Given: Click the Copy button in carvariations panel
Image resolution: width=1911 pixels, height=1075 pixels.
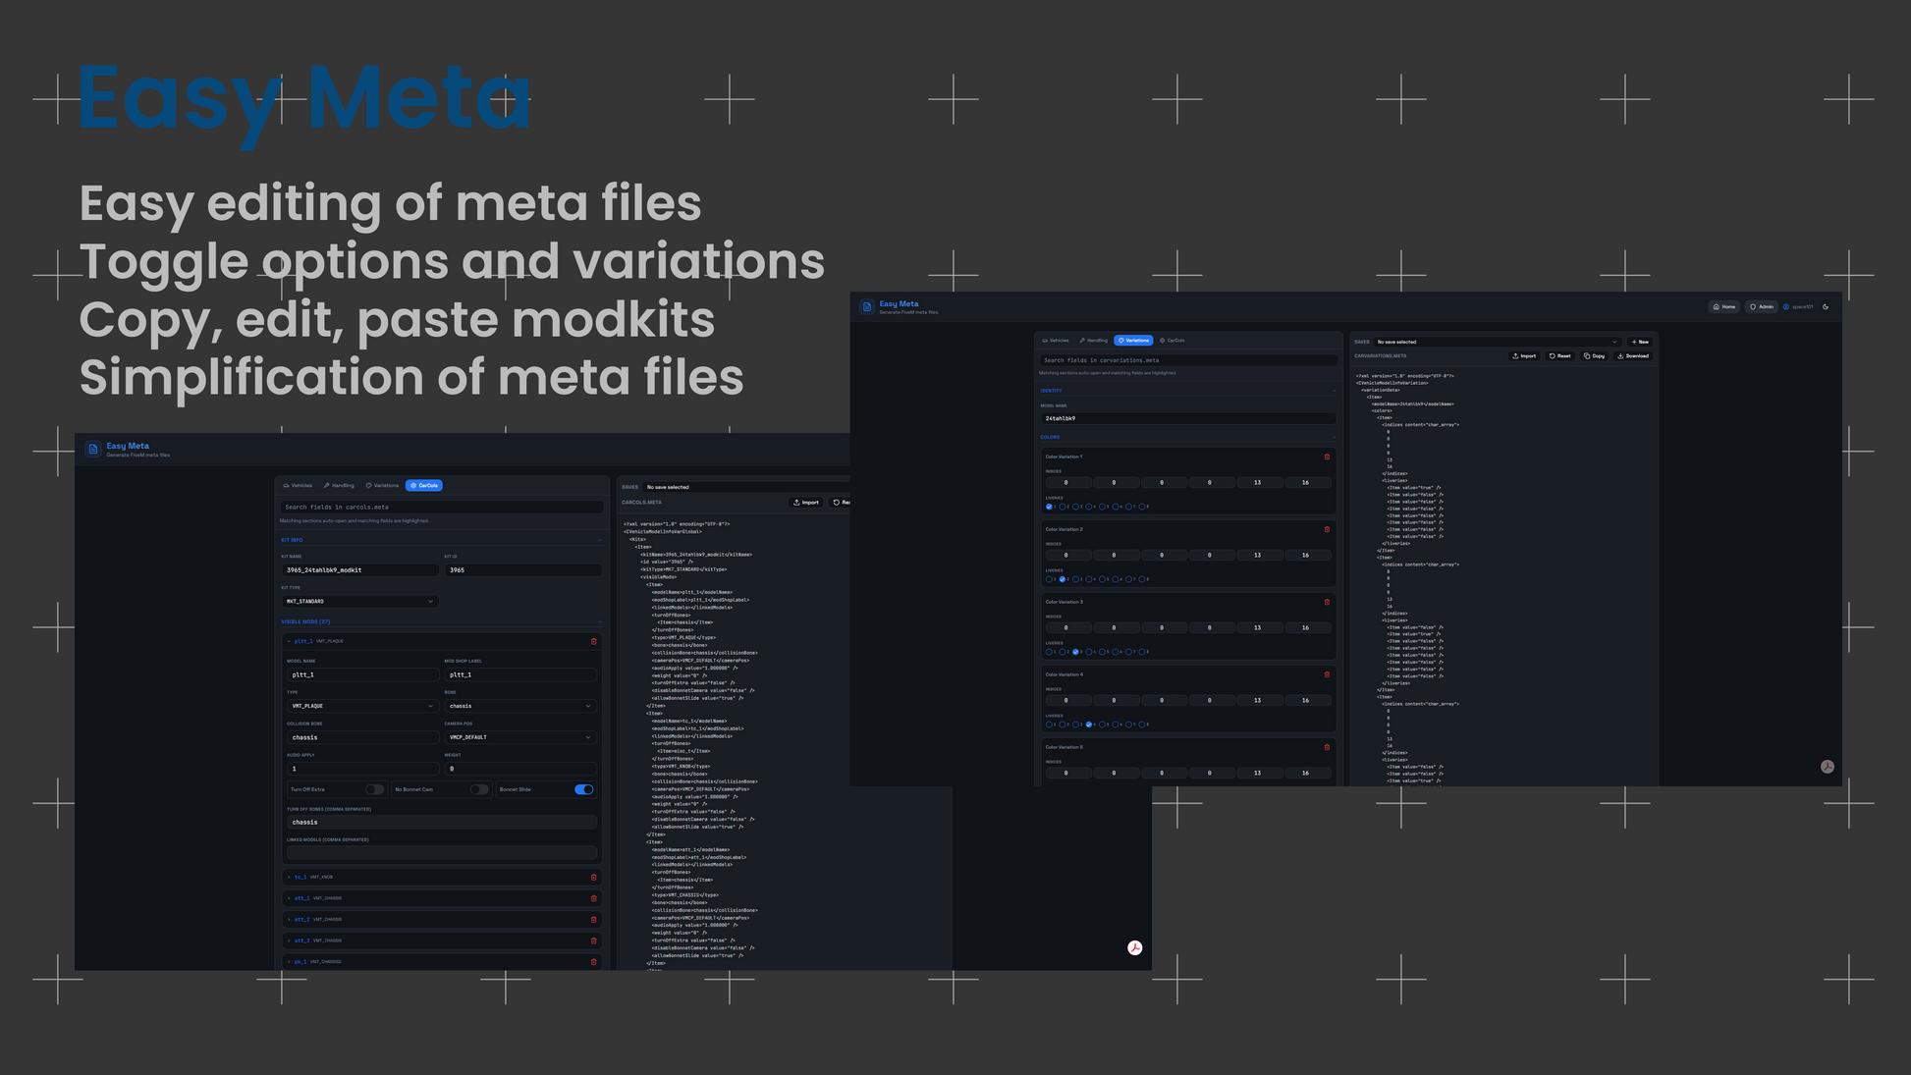Looking at the screenshot, I should [1594, 356].
